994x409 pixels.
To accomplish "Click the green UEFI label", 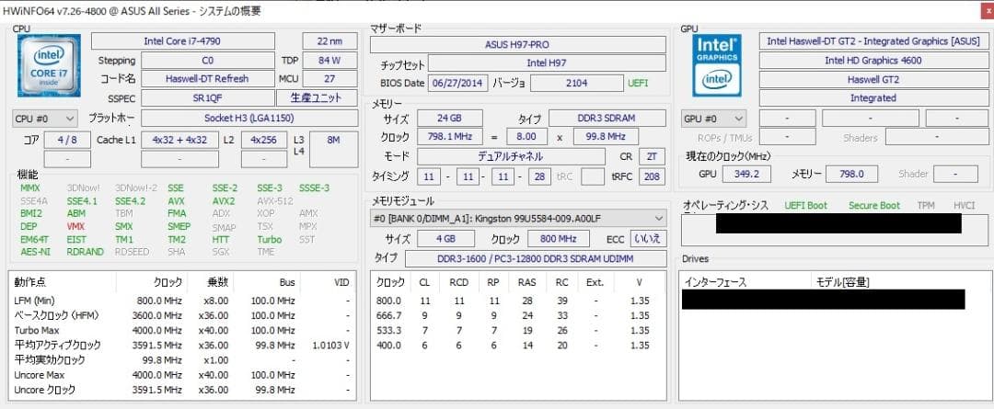I will 638,83.
